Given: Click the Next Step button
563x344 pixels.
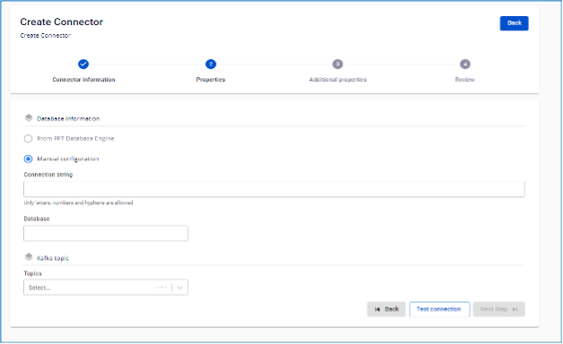Looking at the screenshot, I should coord(498,309).
